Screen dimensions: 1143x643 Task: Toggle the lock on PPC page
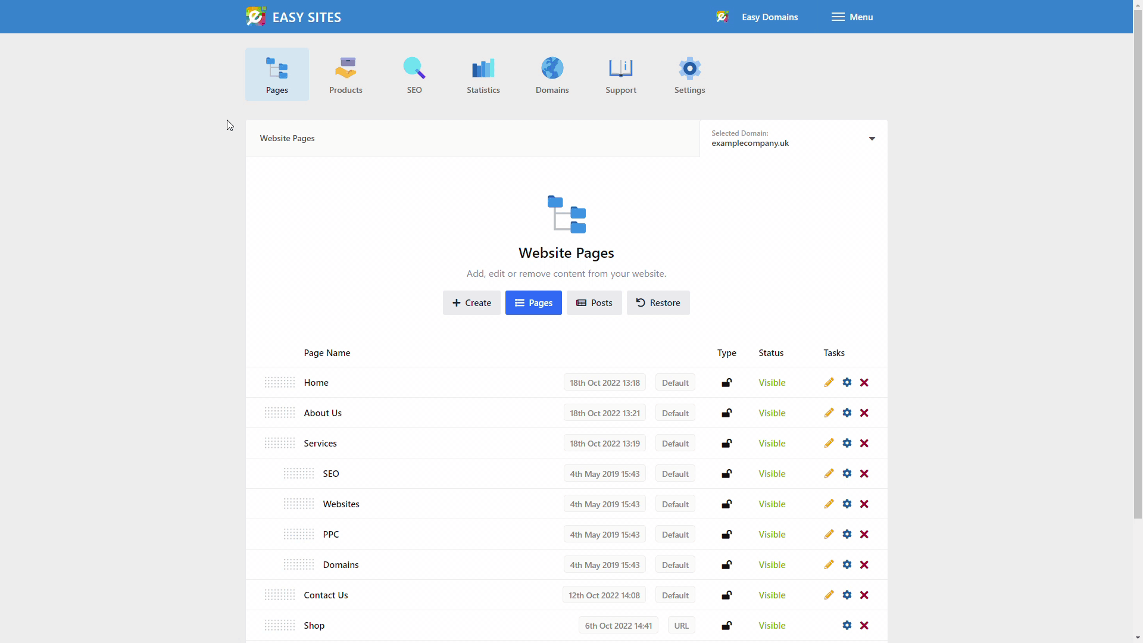point(726,534)
